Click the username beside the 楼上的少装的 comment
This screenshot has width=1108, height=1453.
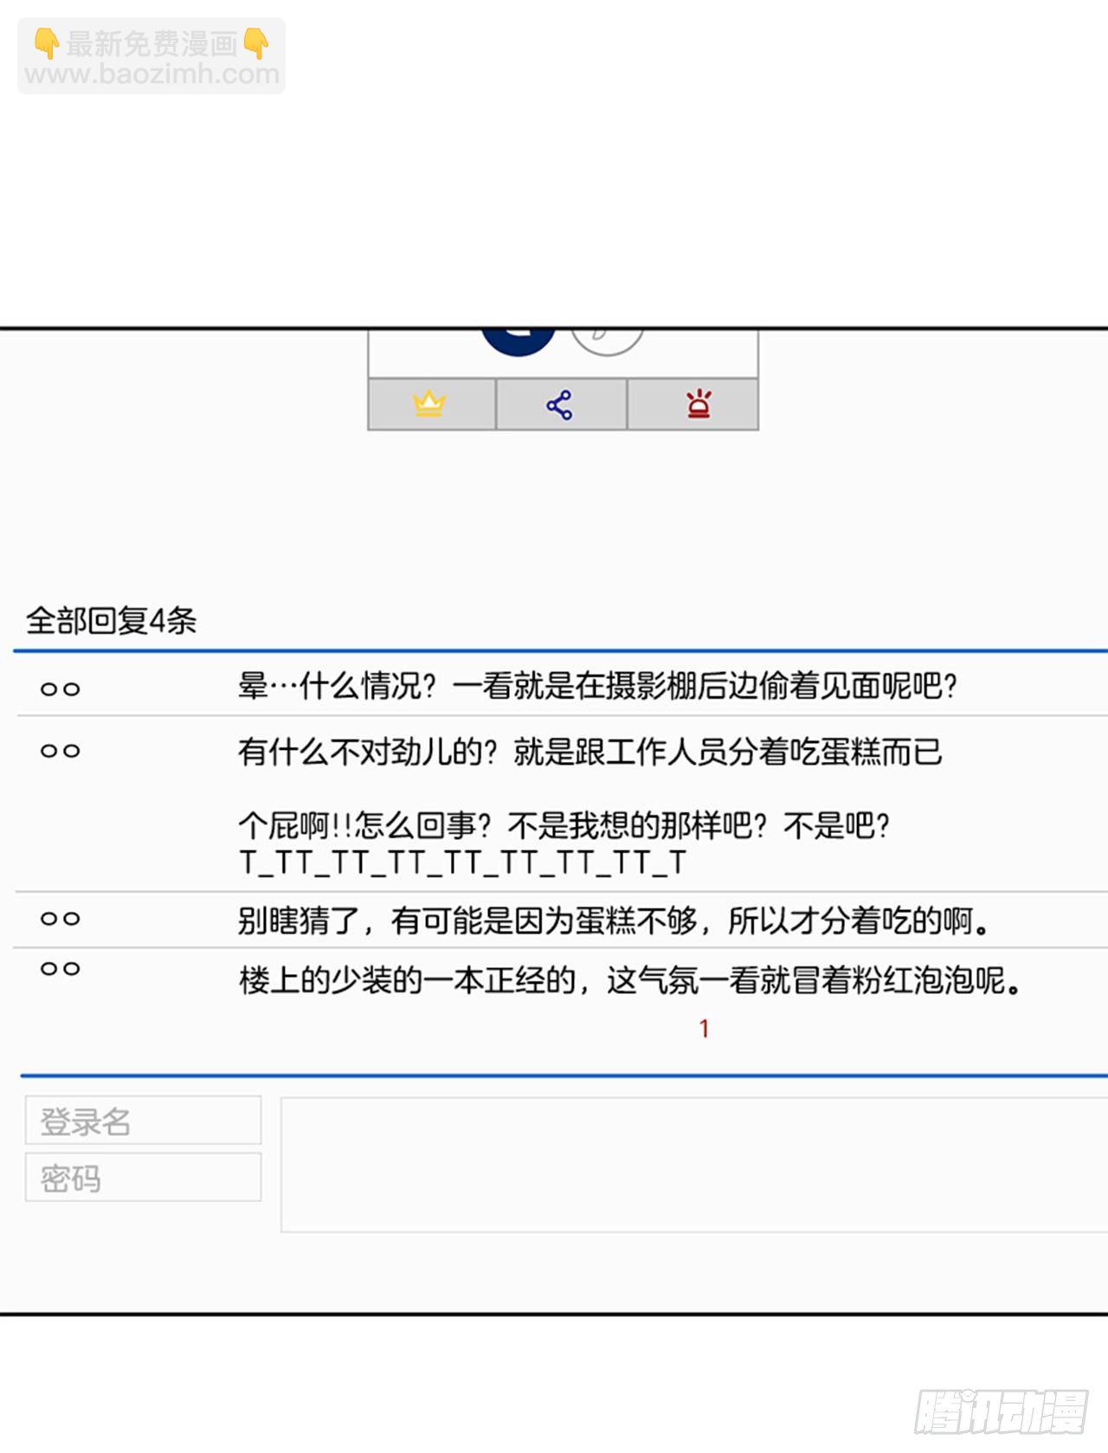61,969
